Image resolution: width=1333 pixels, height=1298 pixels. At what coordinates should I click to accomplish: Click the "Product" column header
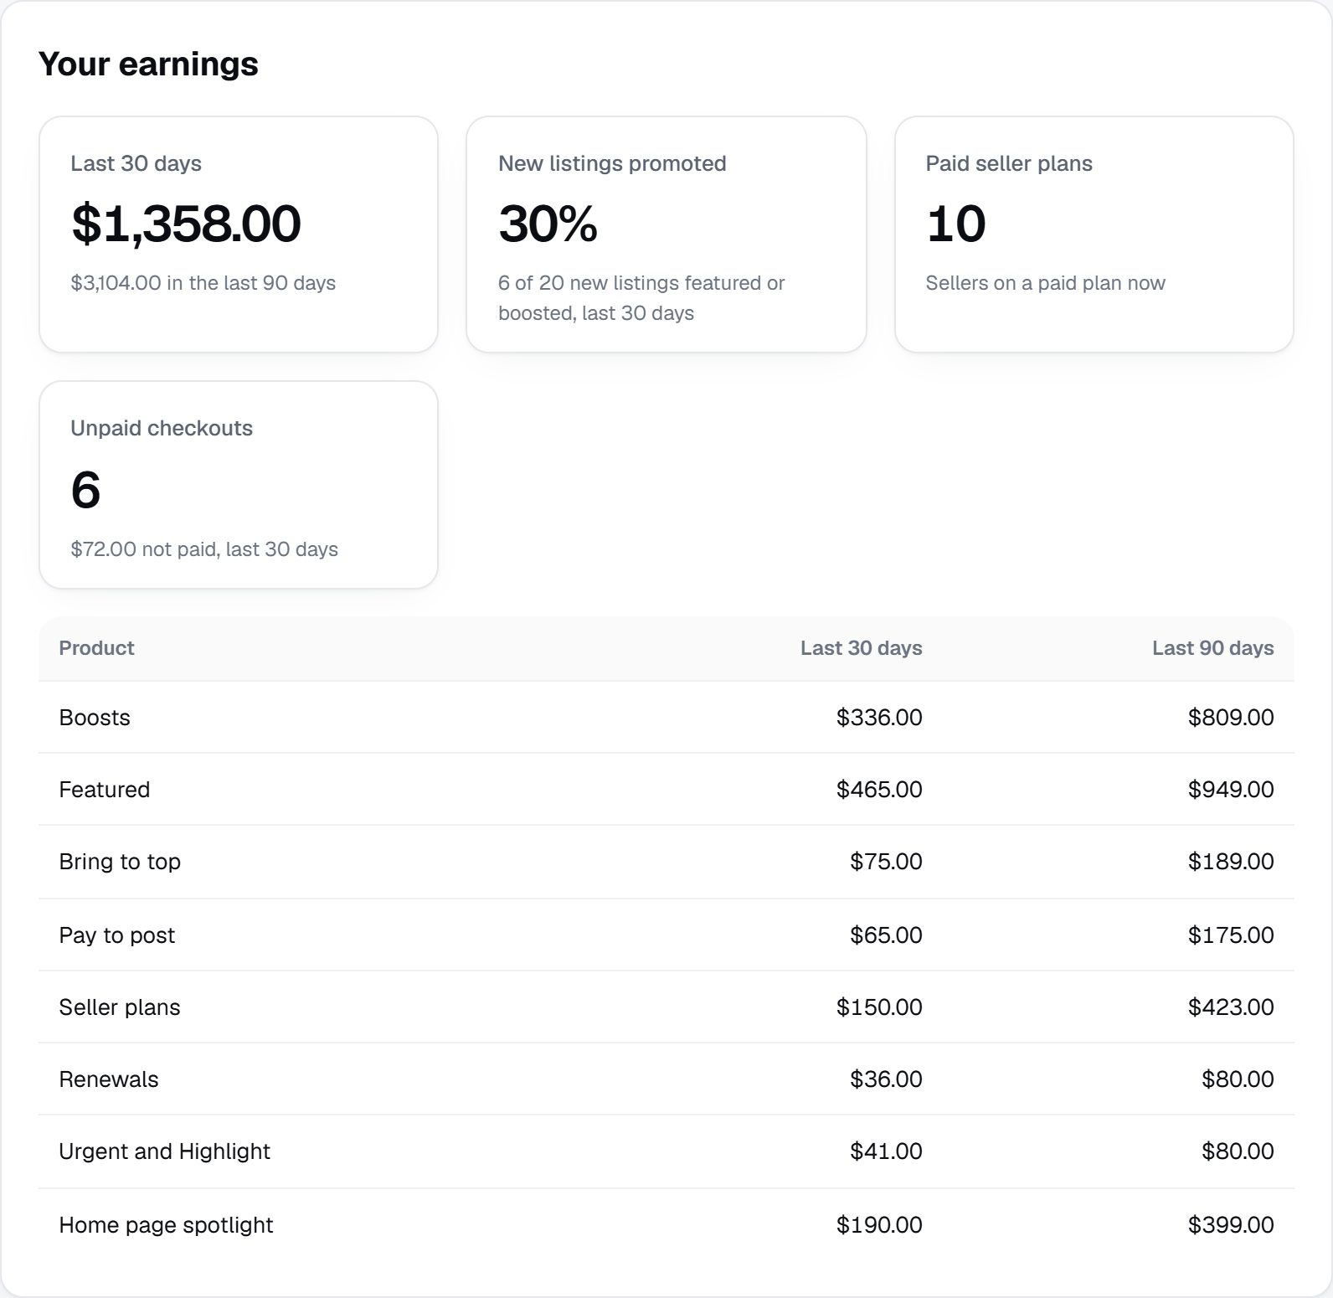(96, 648)
